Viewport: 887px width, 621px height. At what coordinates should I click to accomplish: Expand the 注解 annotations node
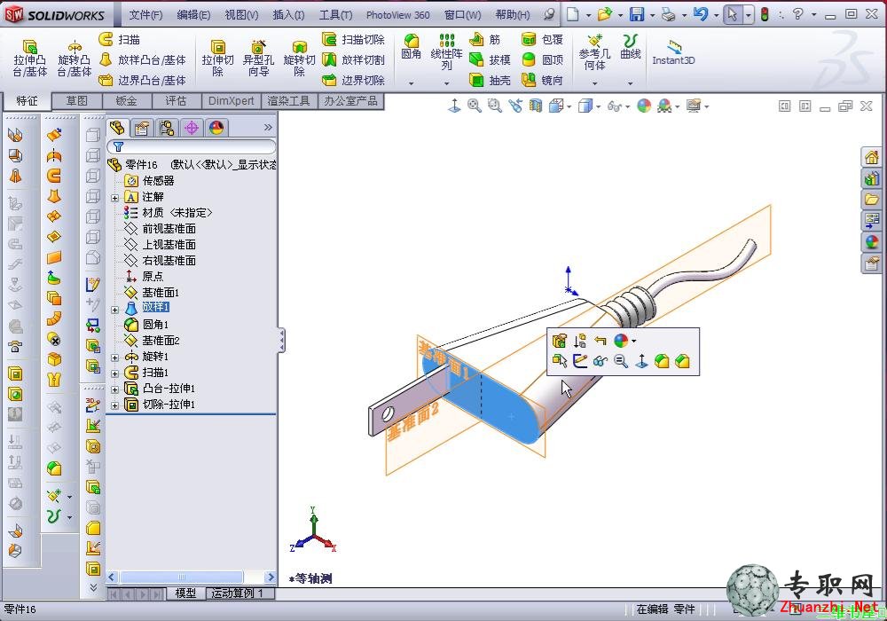(x=114, y=197)
